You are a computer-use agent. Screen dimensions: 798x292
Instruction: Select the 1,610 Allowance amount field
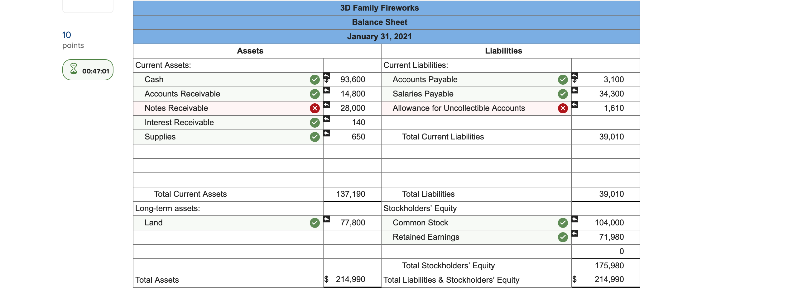point(606,108)
